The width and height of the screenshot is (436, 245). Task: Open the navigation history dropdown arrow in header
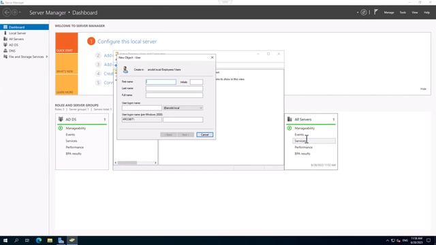pyautogui.click(x=20, y=12)
